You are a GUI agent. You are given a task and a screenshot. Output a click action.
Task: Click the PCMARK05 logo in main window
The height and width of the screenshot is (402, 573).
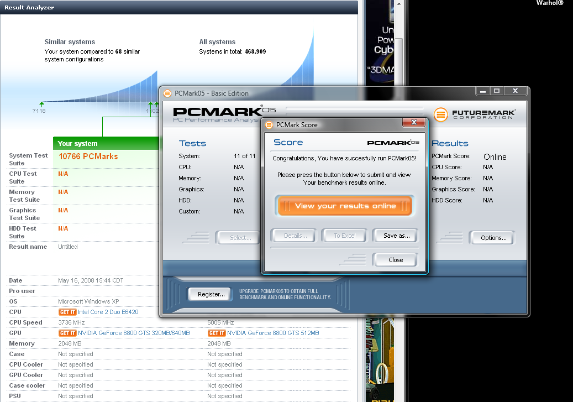[224, 111]
